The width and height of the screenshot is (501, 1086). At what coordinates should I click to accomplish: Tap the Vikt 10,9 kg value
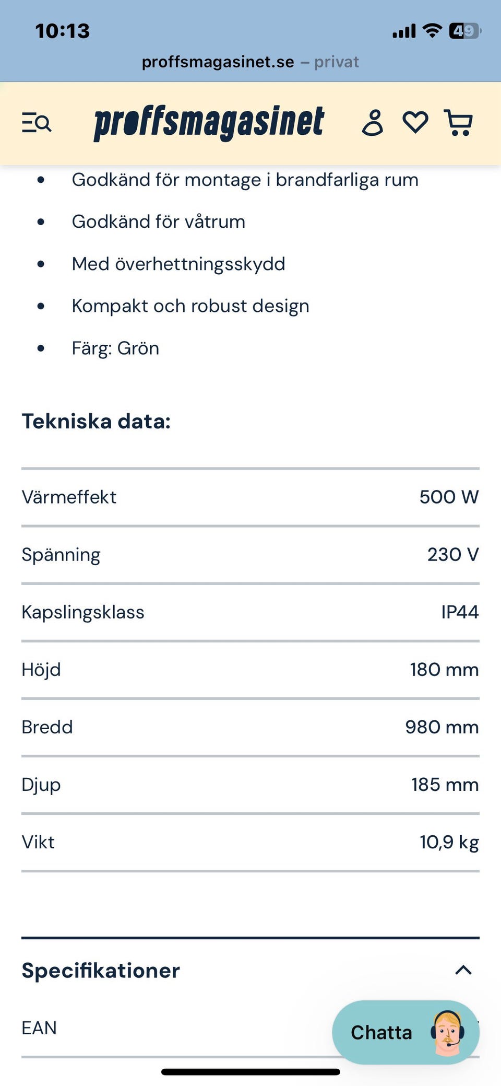tap(449, 842)
